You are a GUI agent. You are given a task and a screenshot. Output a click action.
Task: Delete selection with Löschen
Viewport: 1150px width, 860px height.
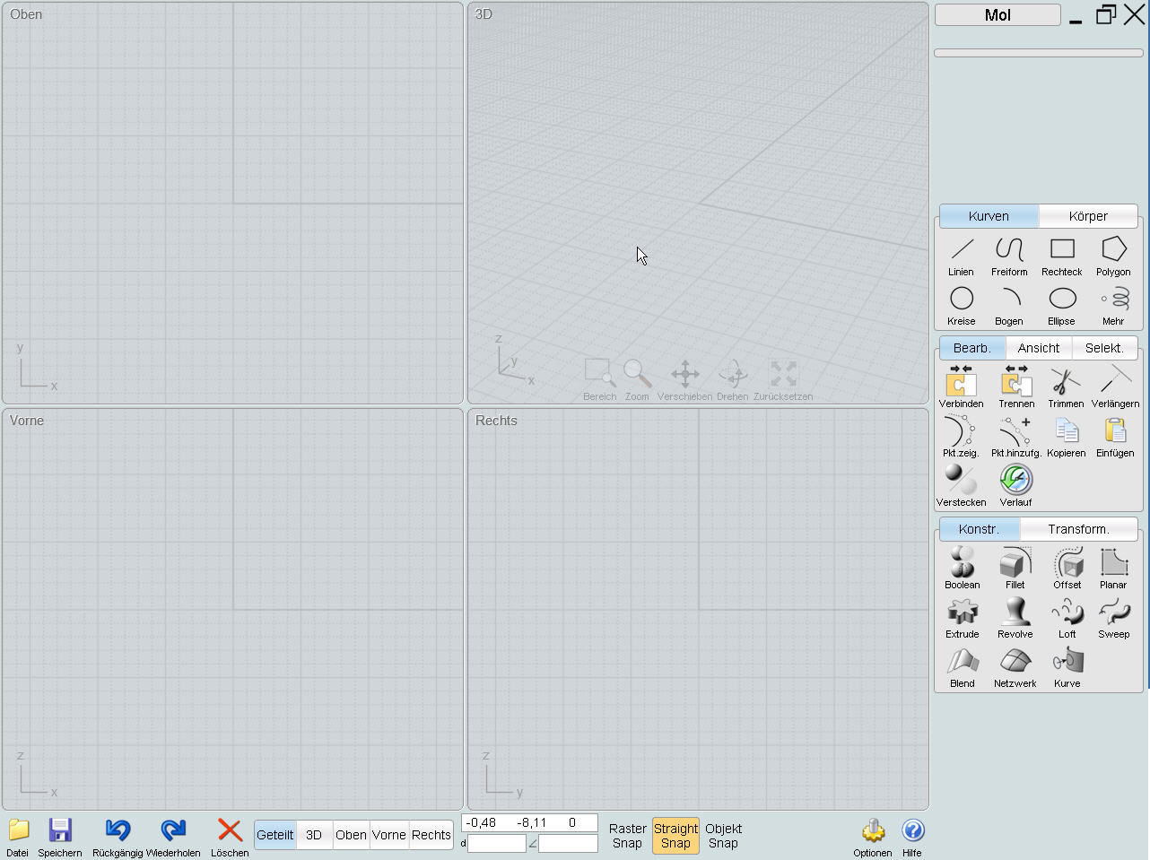230,838
